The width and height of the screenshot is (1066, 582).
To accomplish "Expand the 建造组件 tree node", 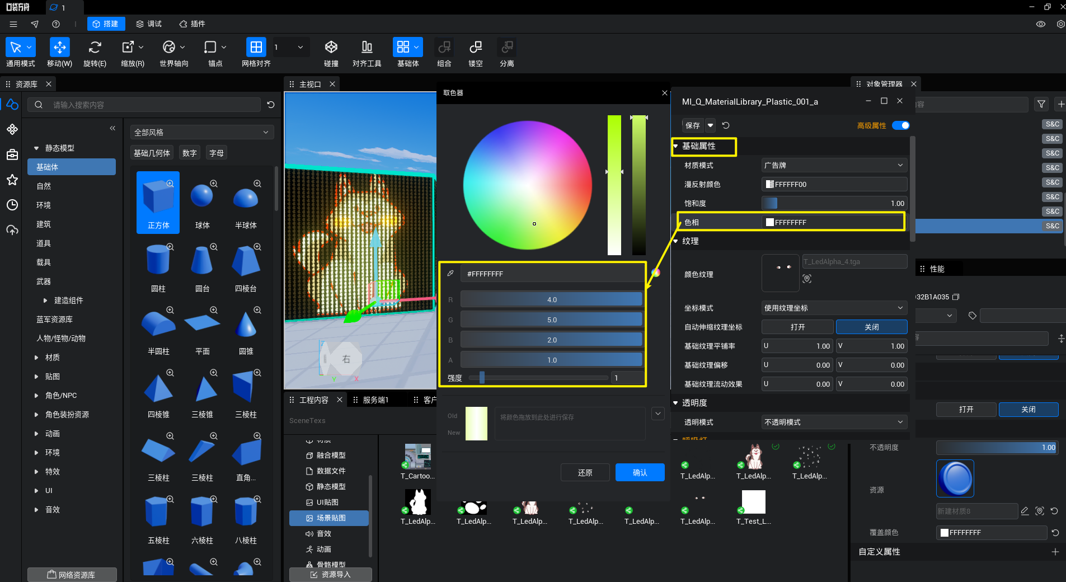I will (45, 301).
